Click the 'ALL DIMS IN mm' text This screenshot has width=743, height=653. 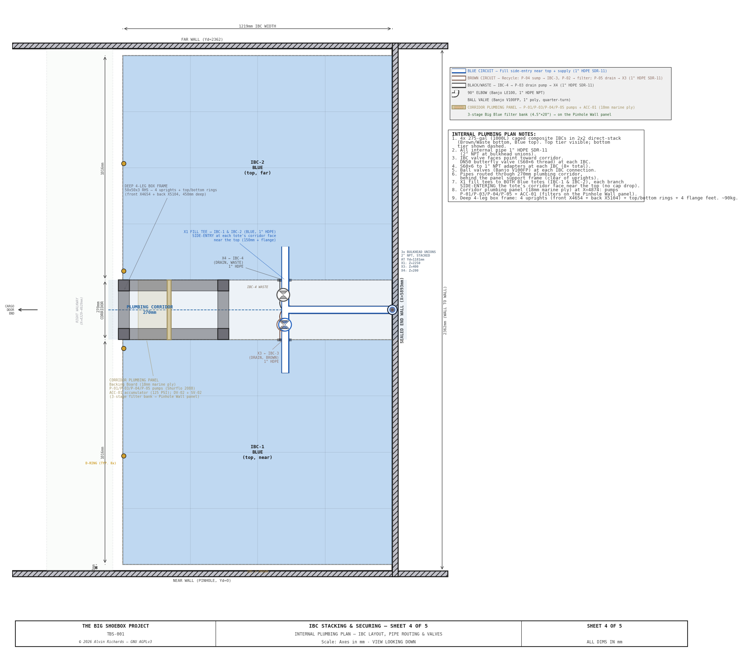pos(604,642)
